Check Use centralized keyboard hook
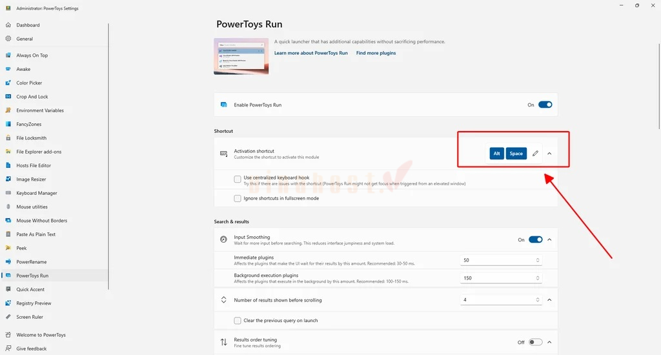661x355 pixels. point(238,179)
